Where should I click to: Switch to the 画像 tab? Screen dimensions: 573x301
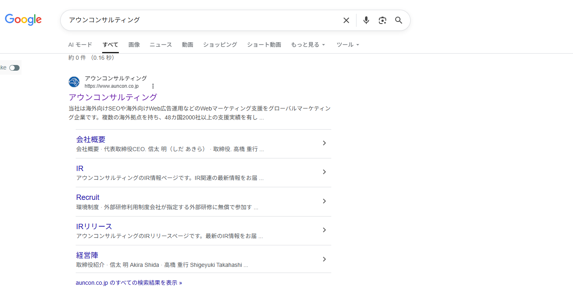coord(134,45)
